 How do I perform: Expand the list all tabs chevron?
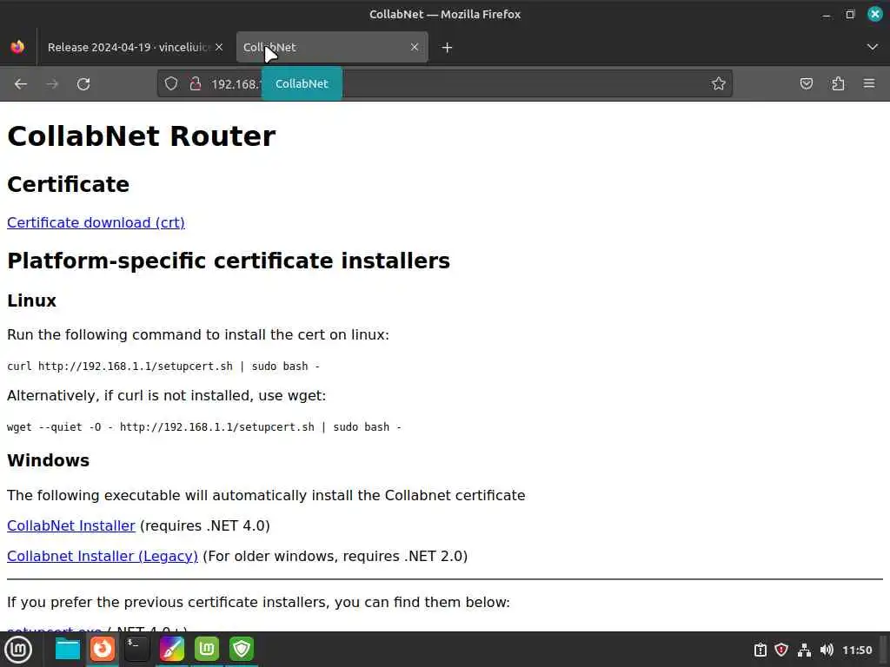(873, 47)
